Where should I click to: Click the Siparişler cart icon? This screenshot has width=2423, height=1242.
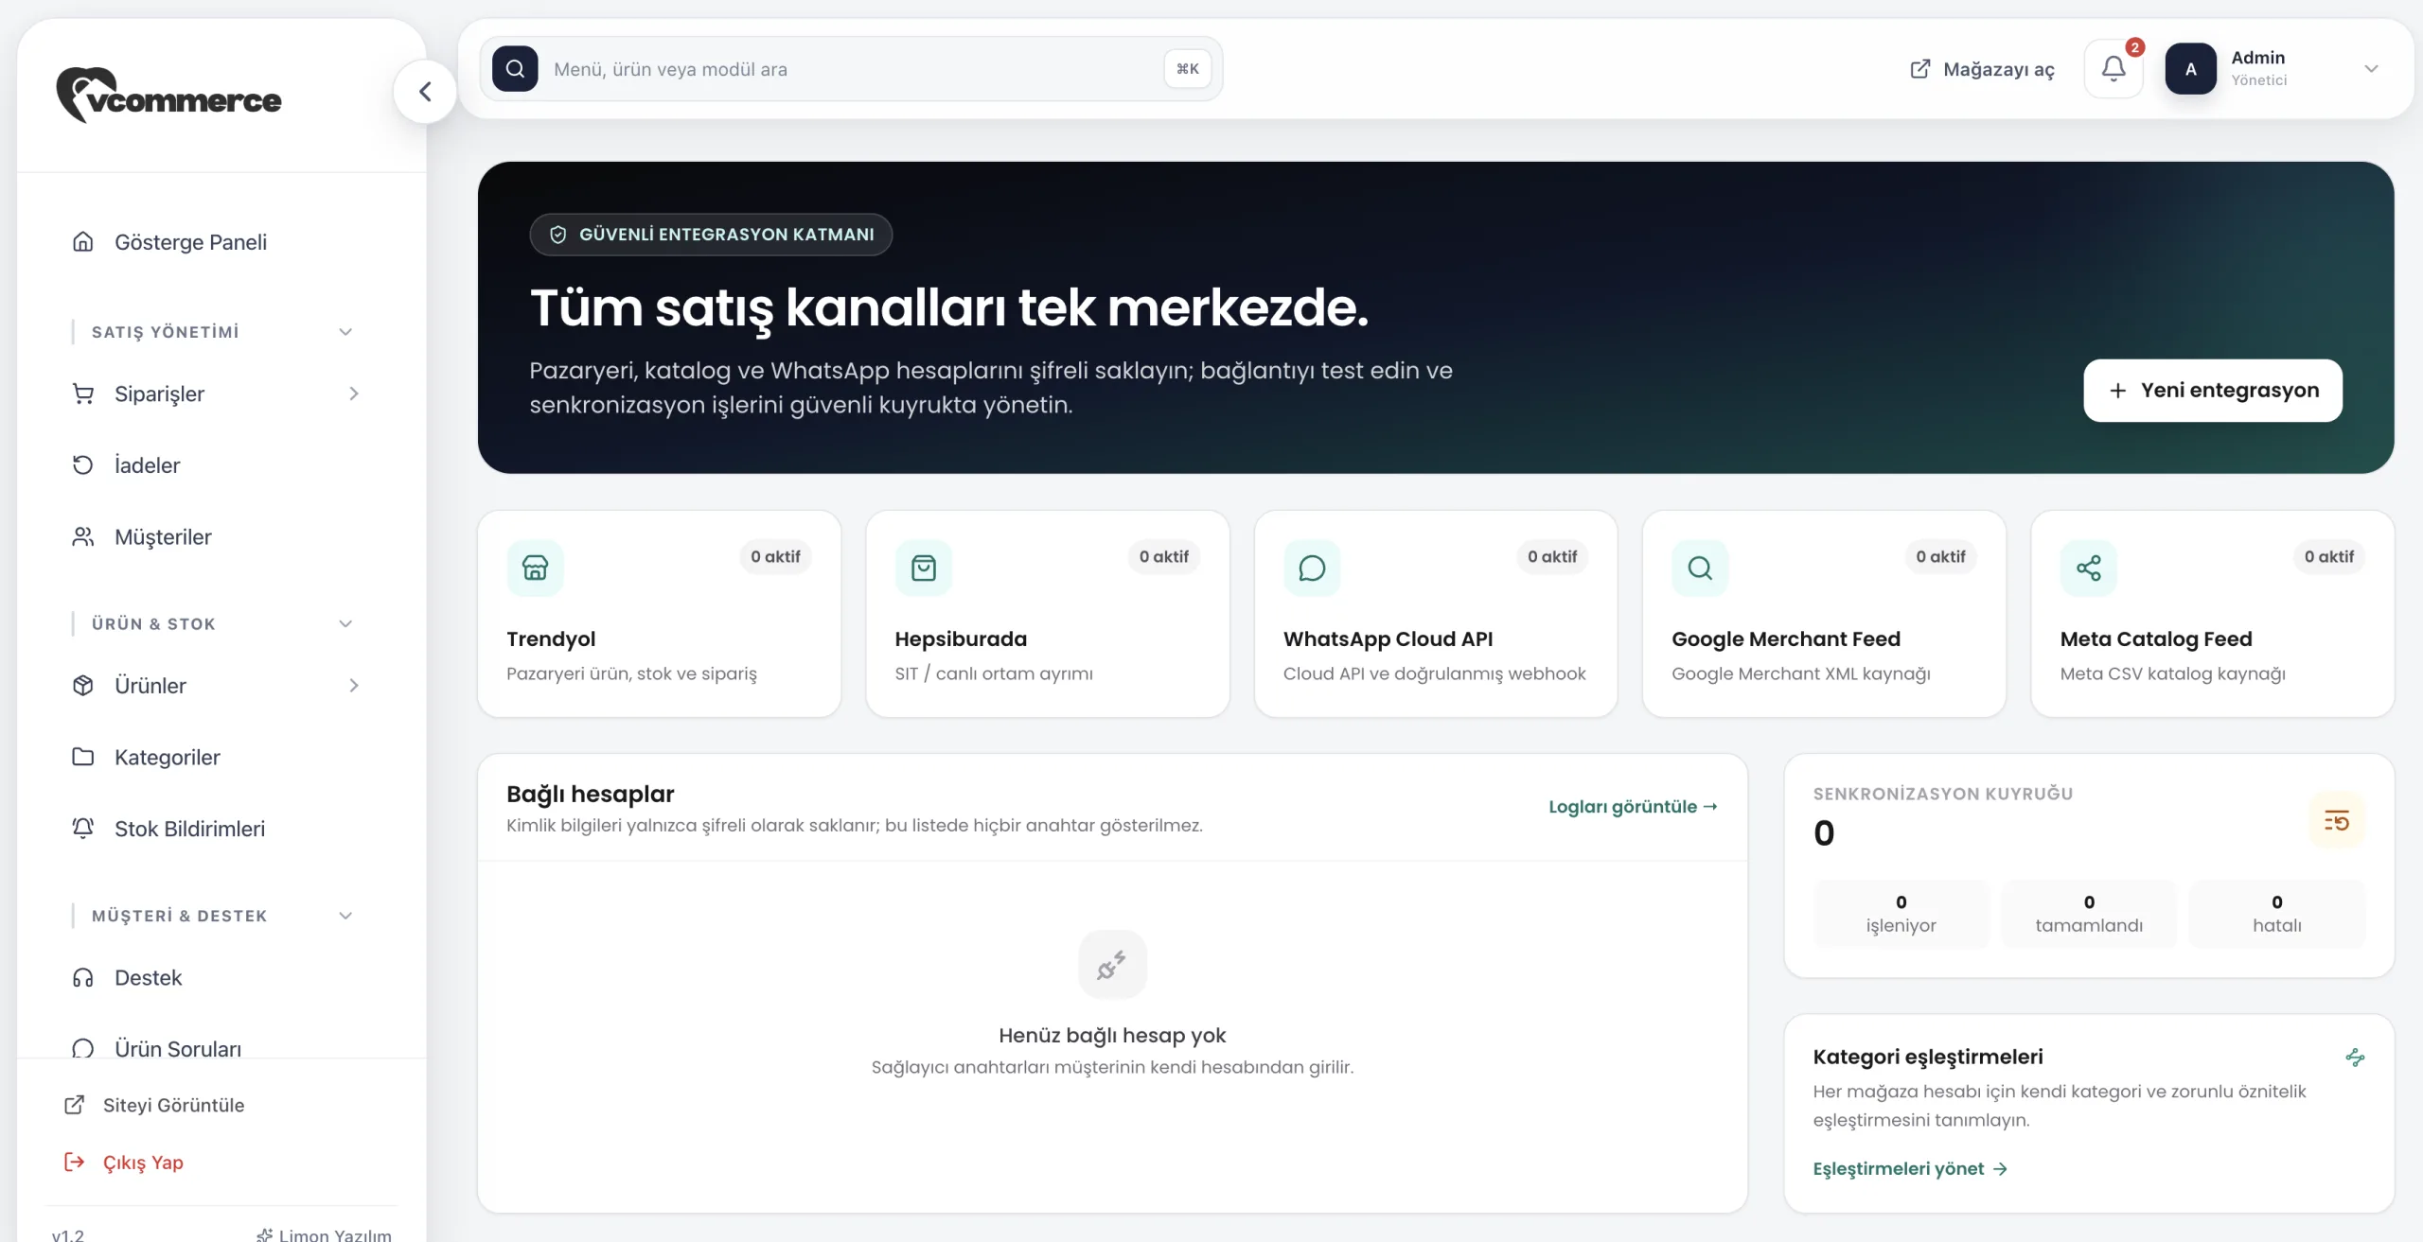[83, 394]
